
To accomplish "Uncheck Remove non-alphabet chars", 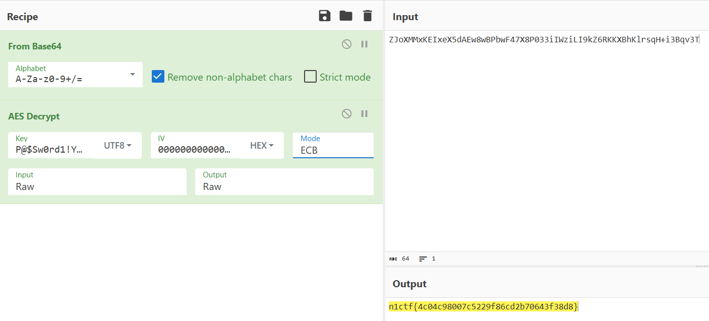I will [x=158, y=77].
